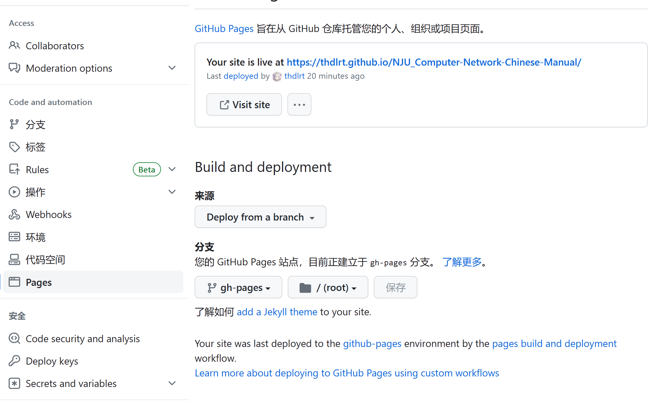
Task: Click the tag icon beside 标签
Action: click(x=14, y=147)
